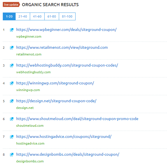The height and width of the screenshot is (166, 167).
Task: Switch to the 81-100 results tab
Action: [67, 16]
